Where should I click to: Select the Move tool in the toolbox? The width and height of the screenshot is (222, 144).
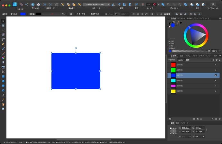coord(3,21)
